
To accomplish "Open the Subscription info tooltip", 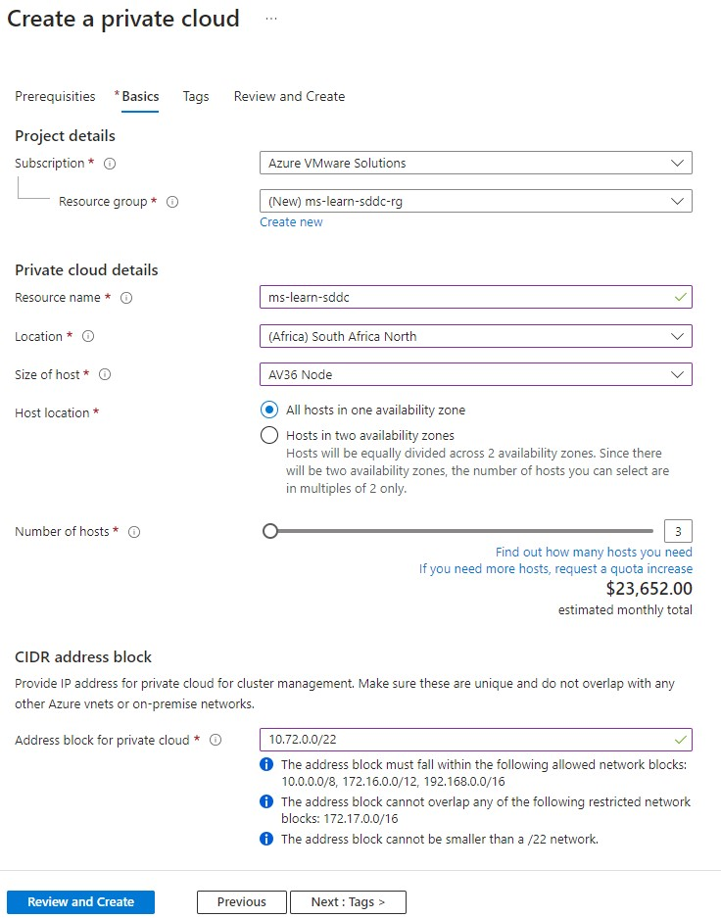I will coord(107,164).
